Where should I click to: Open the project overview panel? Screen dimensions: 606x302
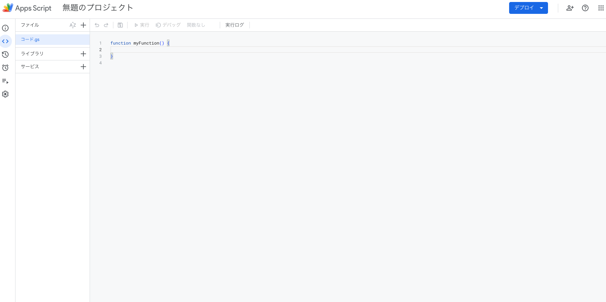point(5,28)
